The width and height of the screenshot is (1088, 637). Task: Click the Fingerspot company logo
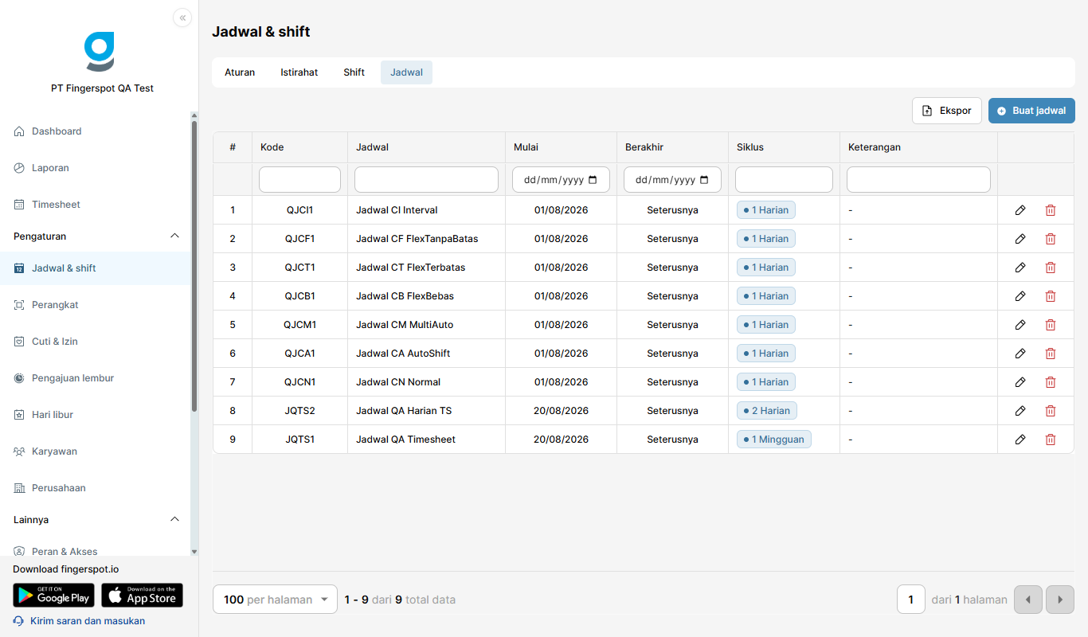click(100, 52)
